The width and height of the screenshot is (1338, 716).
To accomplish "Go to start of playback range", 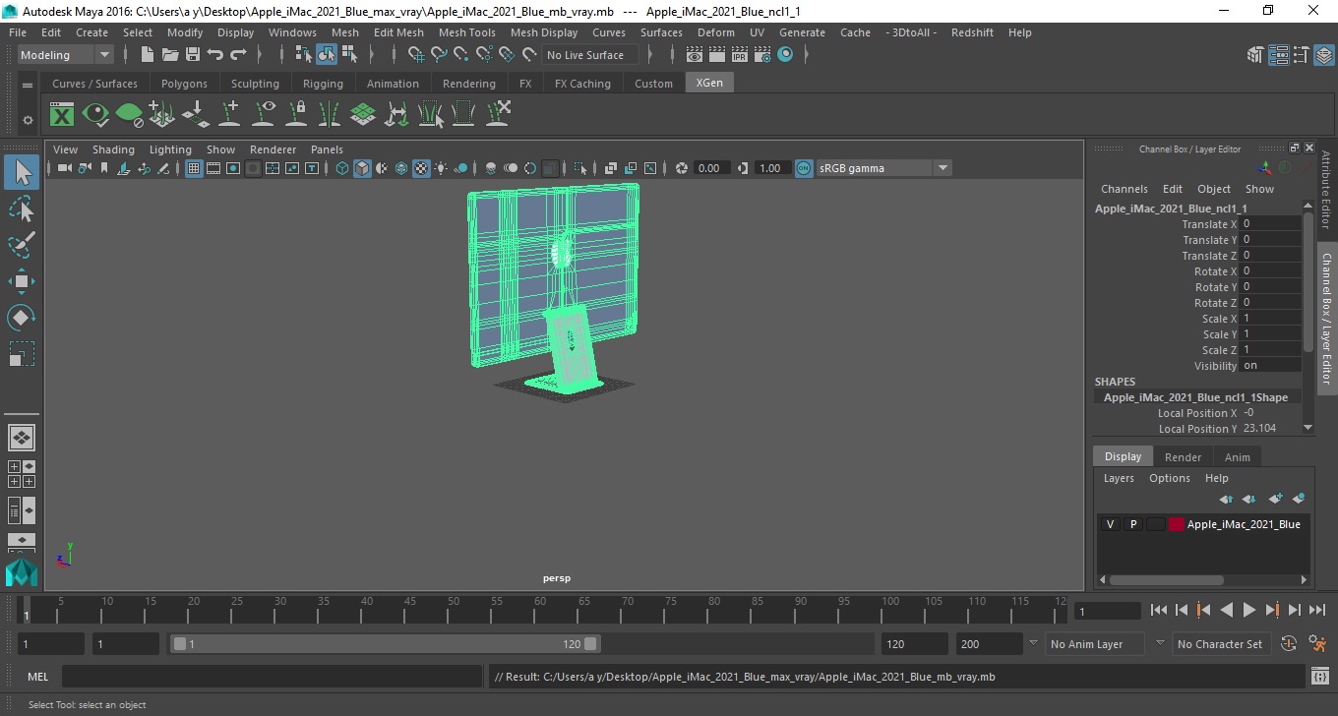I will click(1159, 611).
